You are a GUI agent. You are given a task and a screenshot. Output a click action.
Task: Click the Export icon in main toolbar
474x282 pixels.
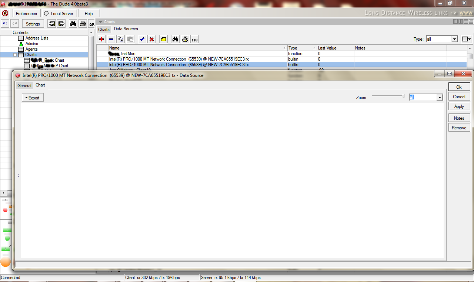[61, 24]
